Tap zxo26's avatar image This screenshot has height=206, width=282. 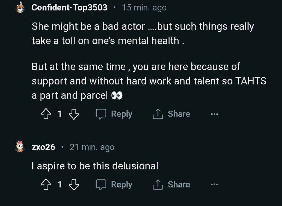(20, 147)
